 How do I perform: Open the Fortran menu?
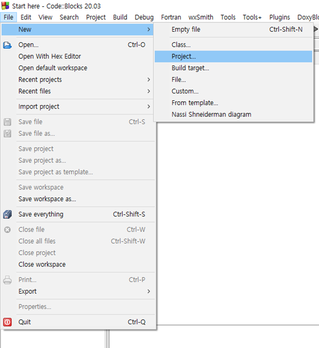pos(171,17)
